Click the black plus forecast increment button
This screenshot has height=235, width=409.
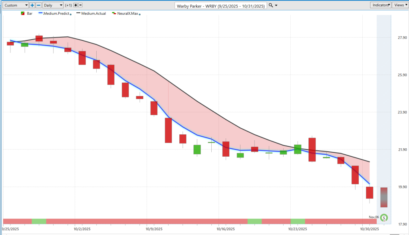pos(75,5)
